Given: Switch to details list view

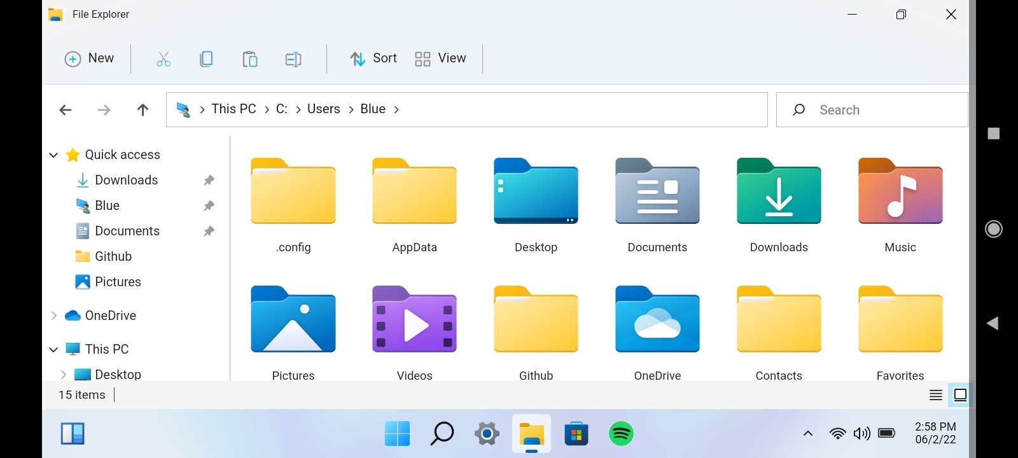Looking at the screenshot, I should [x=936, y=395].
